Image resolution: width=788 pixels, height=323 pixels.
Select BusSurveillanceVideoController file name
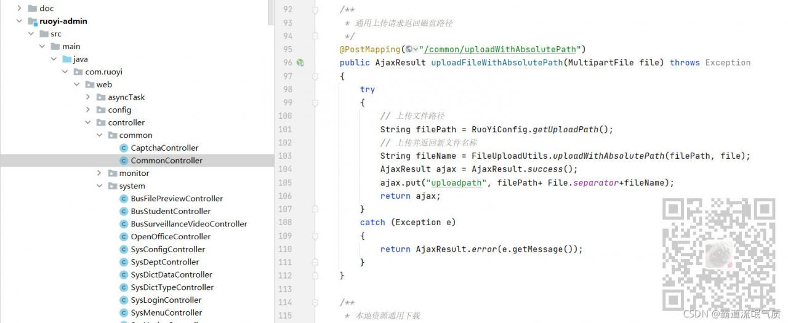pyautogui.click(x=189, y=224)
